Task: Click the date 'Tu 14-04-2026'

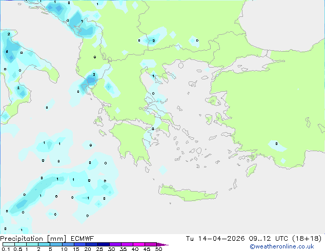Action: 215,239
